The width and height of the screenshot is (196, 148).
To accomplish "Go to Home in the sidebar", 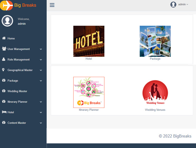I will (x=11, y=39).
